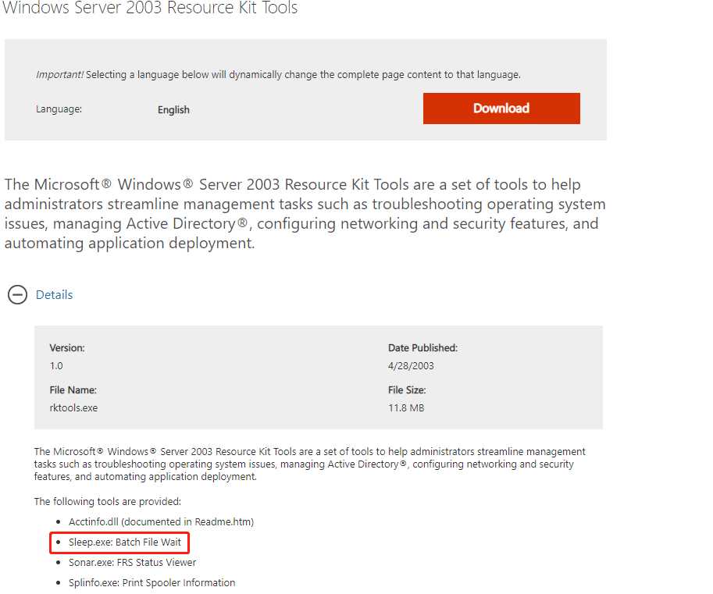
Task: Click the red Download button
Action: (x=501, y=108)
